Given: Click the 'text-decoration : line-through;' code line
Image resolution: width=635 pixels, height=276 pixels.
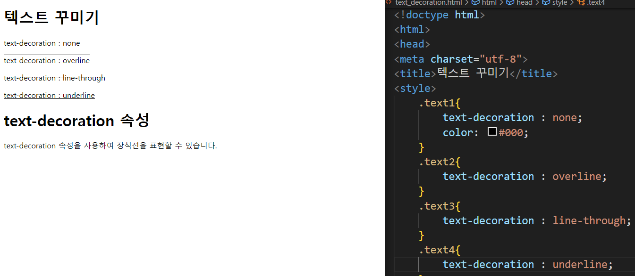Looking at the screenshot, I should [x=537, y=220].
